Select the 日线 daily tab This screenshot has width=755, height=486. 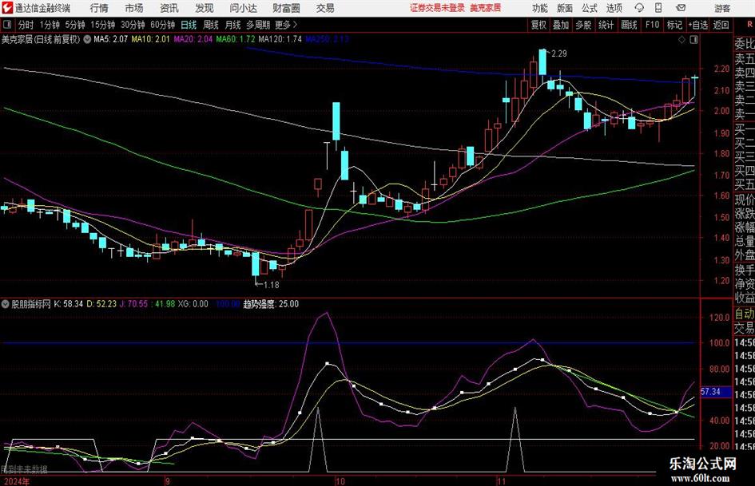(x=189, y=25)
